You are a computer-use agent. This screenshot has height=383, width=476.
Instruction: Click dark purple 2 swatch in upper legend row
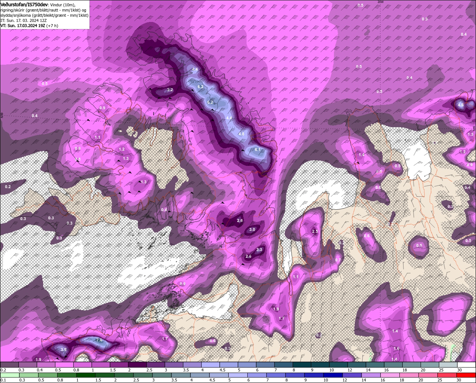coord(137,365)
